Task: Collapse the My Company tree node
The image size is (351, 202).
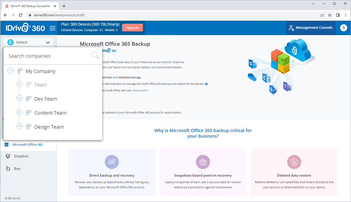Action: point(11,71)
